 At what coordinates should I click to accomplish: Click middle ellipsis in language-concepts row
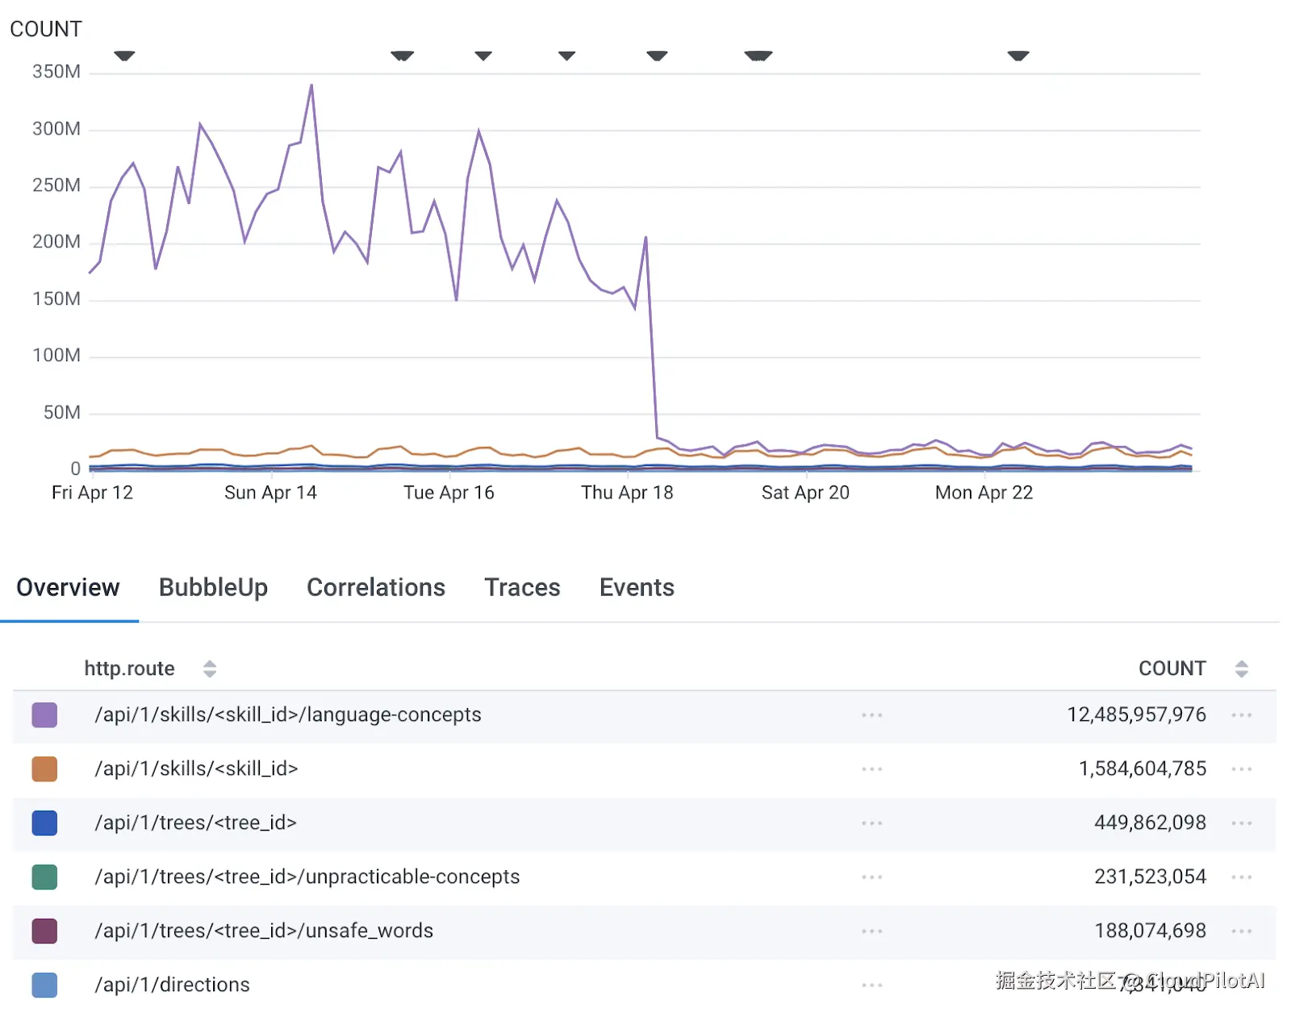tap(871, 715)
